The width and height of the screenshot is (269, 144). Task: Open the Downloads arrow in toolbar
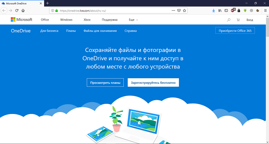(x=214, y=10)
